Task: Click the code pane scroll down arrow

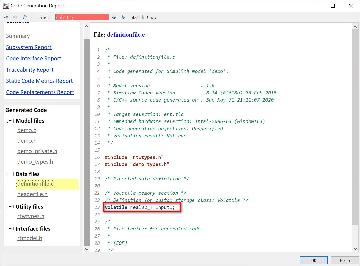Action: point(355,249)
